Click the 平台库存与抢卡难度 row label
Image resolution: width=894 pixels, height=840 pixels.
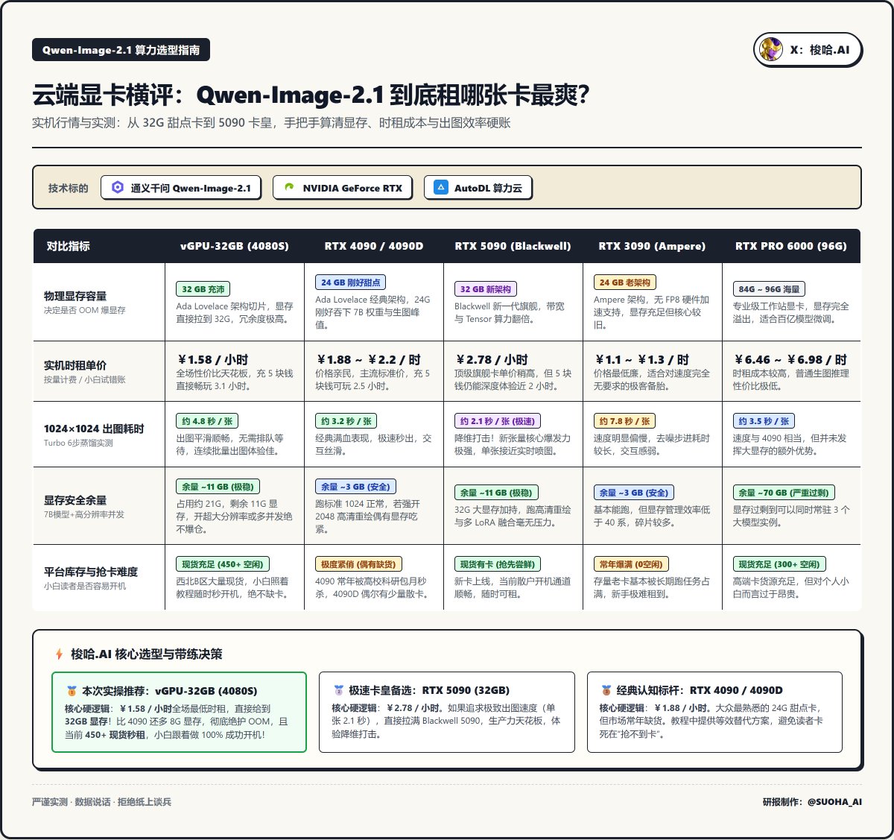(x=91, y=572)
